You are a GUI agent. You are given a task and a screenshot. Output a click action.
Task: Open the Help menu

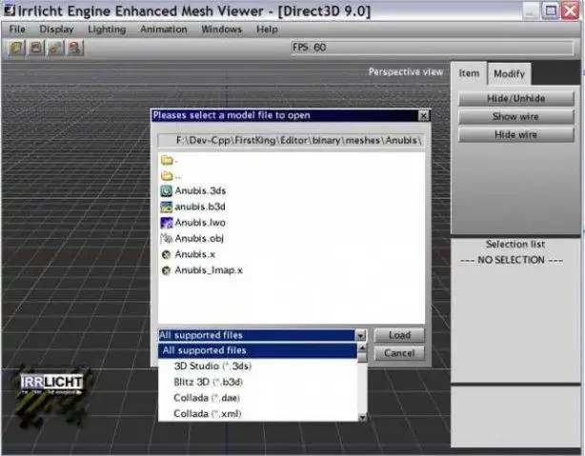point(267,30)
